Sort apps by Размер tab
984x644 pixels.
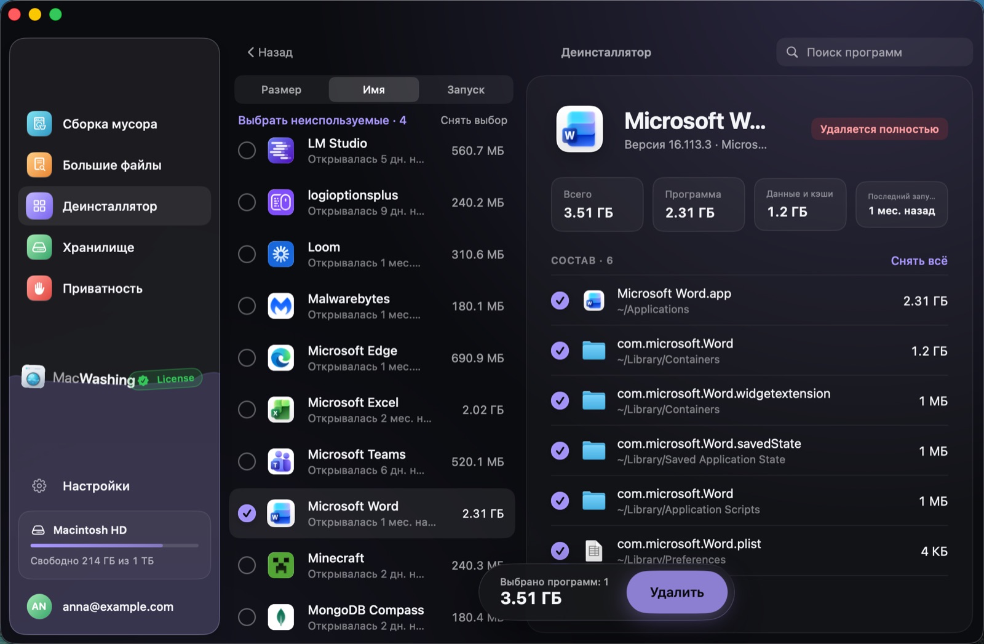pyautogui.click(x=281, y=90)
